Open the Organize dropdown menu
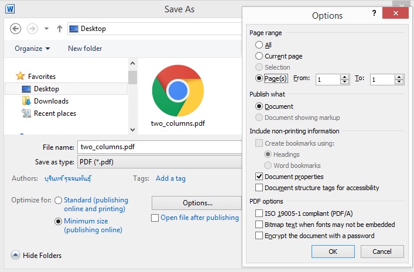Screen dimensions: 414x272 [32, 49]
